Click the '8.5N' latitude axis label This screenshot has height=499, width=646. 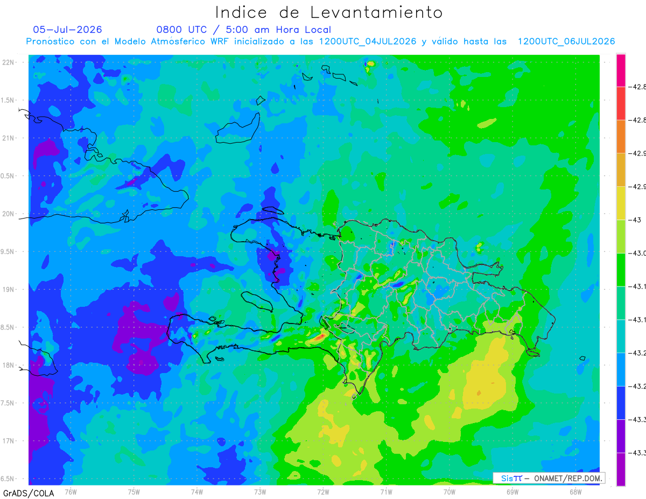click(x=8, y=327)
